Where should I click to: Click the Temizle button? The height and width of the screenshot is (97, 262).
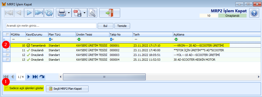[122, 26]
